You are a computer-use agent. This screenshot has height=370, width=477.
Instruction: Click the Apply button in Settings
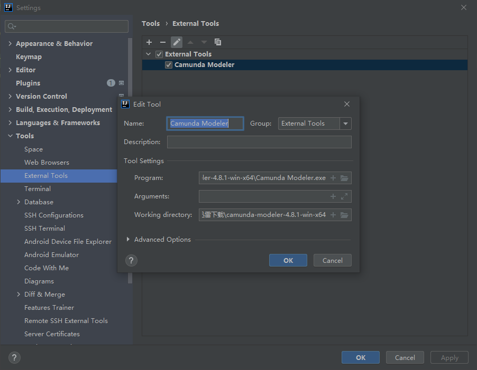click(450, 357)
